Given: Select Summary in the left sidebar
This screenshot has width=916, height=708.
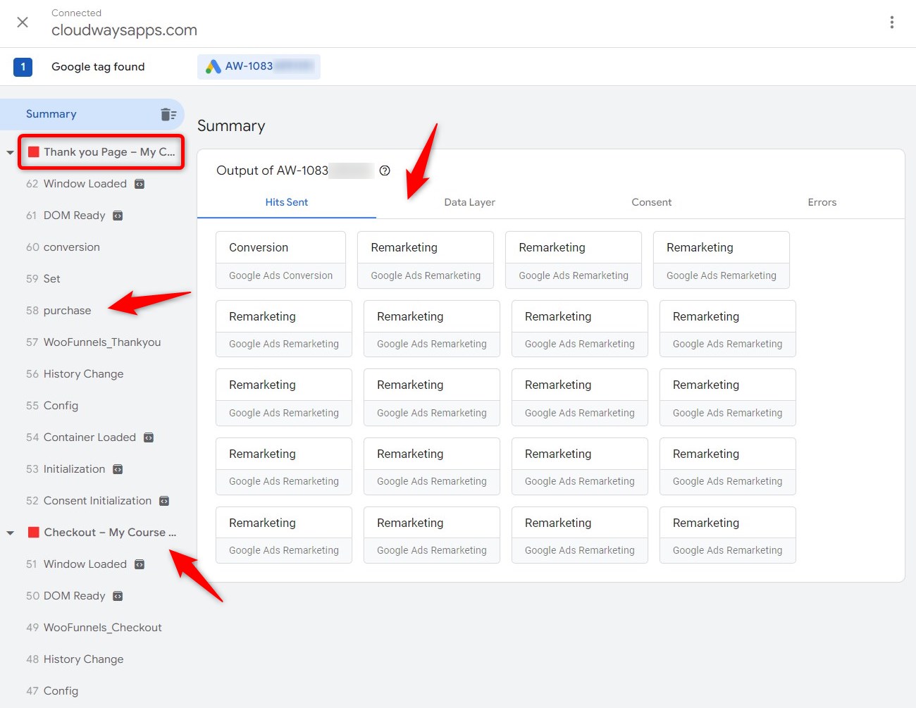Looking at the screenshot, I should coord(51,113).
